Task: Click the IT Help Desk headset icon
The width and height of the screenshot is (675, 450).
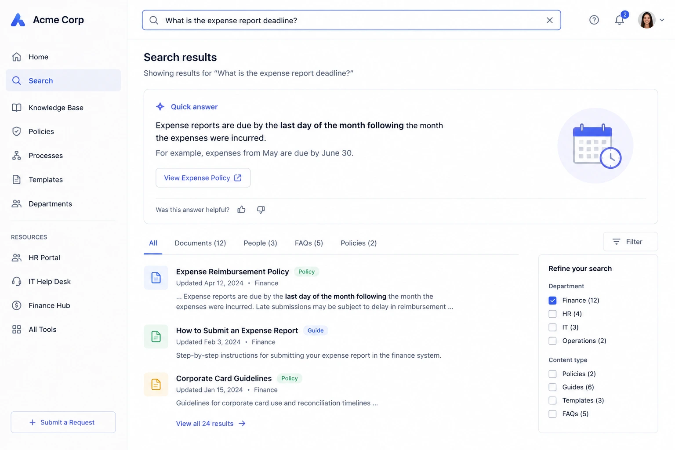Action: click(17, 281)
